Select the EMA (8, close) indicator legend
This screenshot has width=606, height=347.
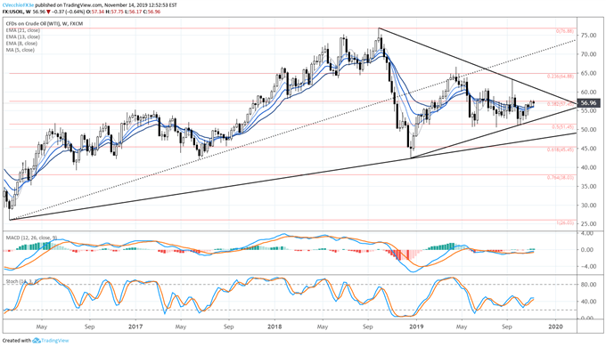click(21, 44)
